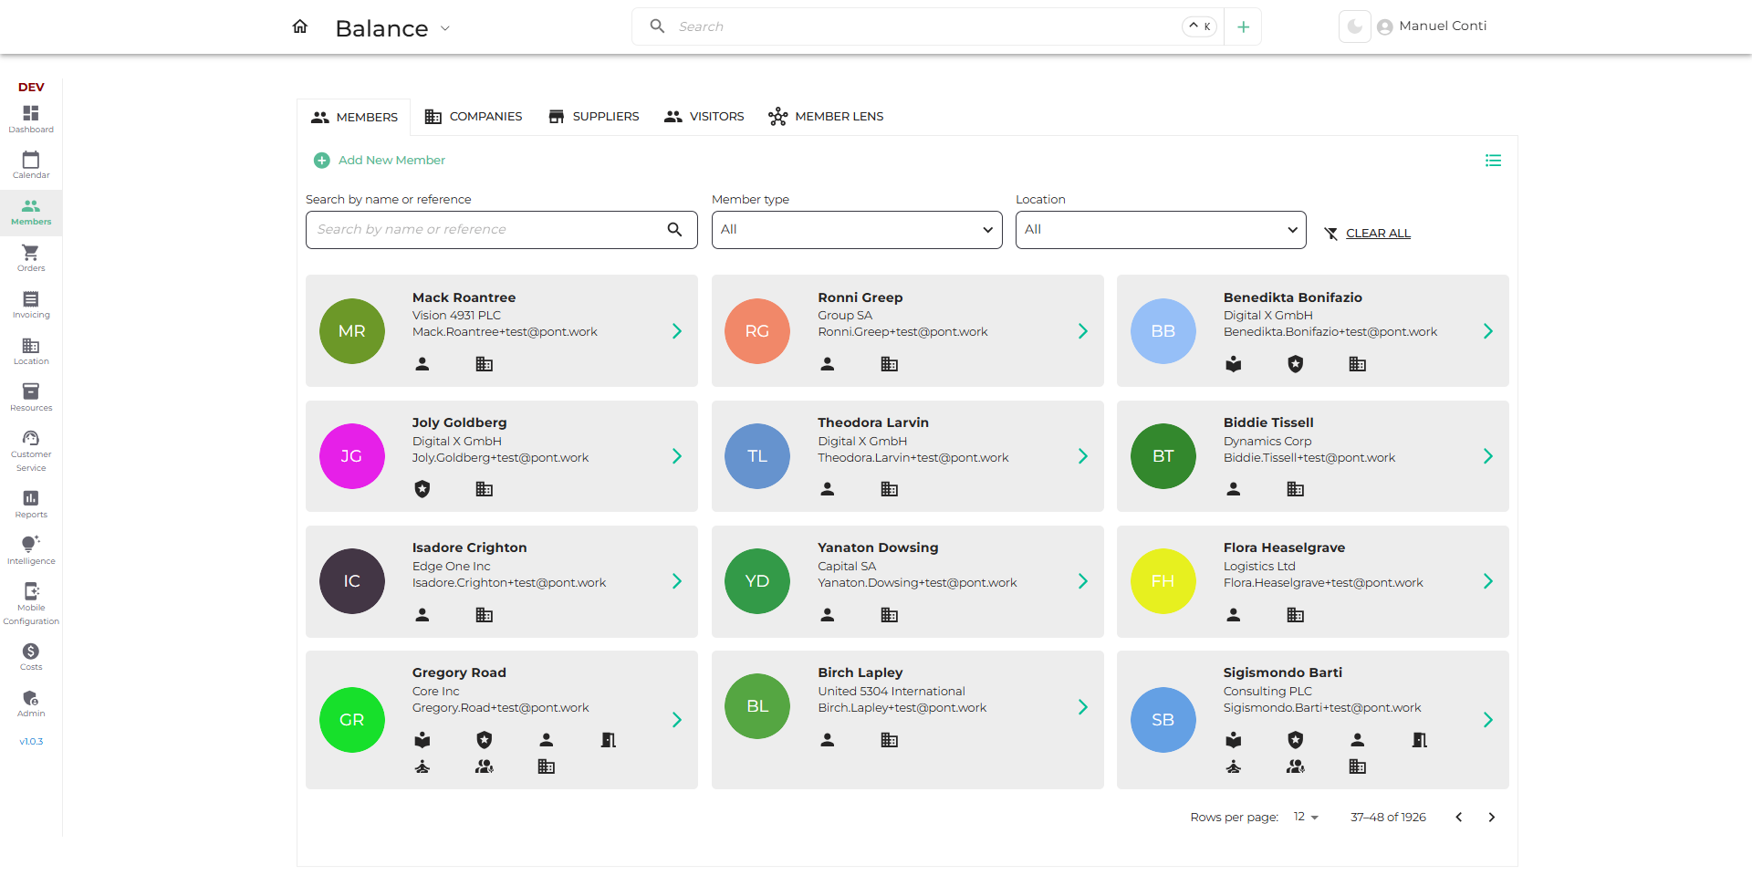Open the Dashboard sidebar icon
Viewport: 1752px width, 886px height.
coord(31,119)
